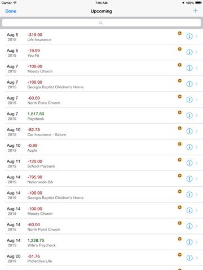Click the Done button
The image size is (203, 270).
point(11,11)
